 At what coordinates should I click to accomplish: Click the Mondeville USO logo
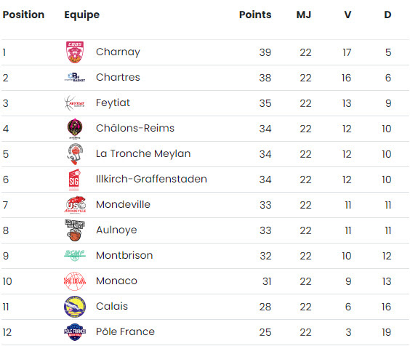pyautogui.click(x=75, y=205)
